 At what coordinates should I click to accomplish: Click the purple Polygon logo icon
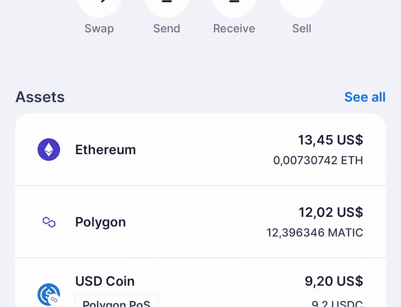(49, 222)
